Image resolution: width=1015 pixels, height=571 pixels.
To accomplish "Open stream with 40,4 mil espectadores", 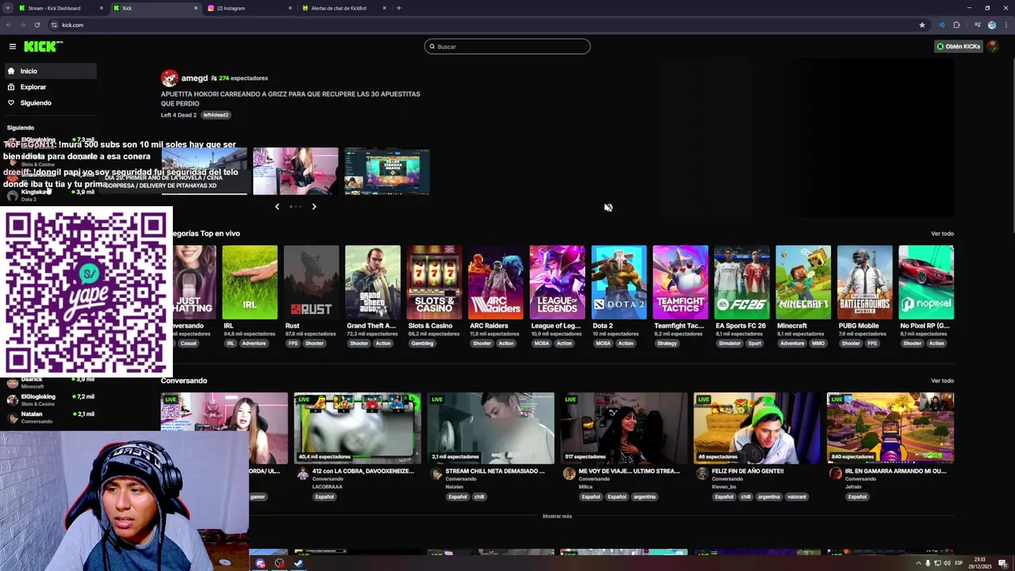I will coord(358,428).
